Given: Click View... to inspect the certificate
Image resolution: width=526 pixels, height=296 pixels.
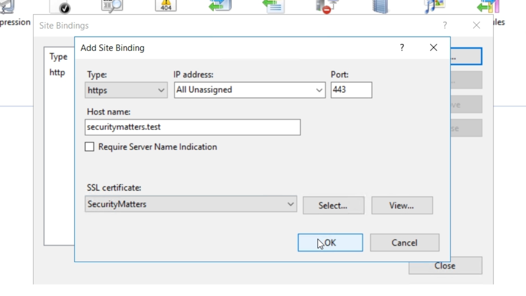Looking at the screenshot, I should tap(402, 206).
